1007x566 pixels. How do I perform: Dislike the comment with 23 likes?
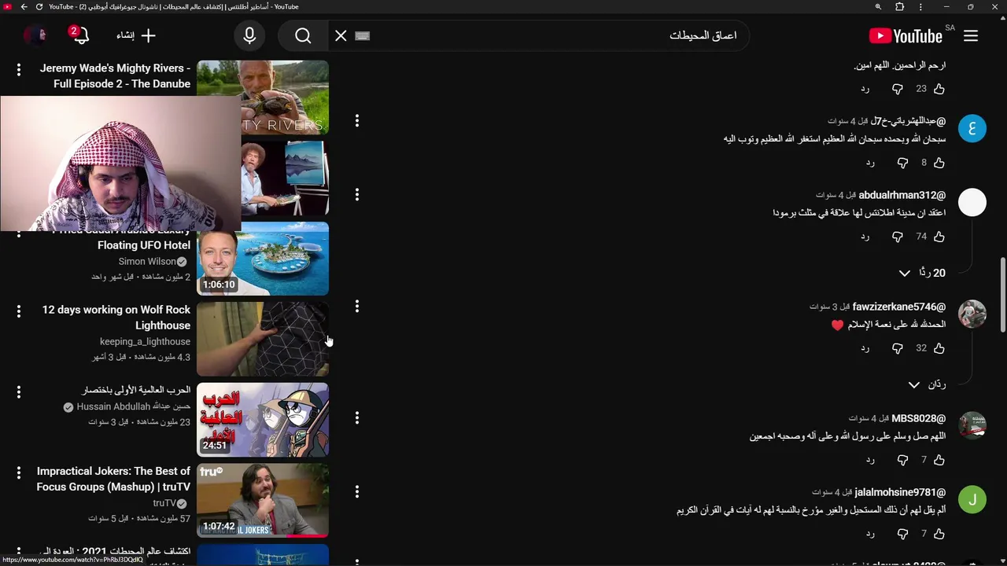898,89
